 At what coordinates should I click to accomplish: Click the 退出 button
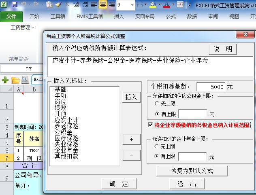187,184
